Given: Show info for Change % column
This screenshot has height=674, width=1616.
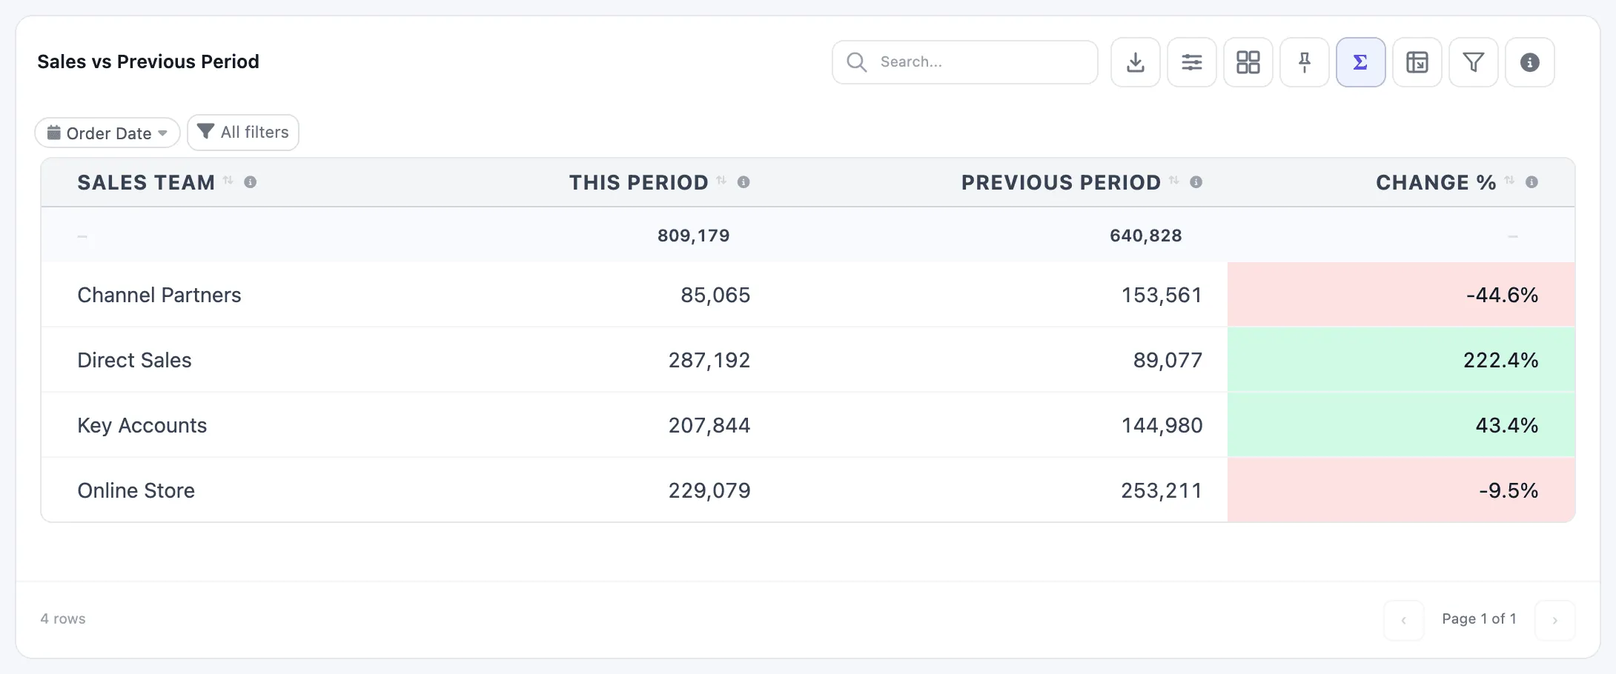Looking at the screenshot, I should (1531, 182).
